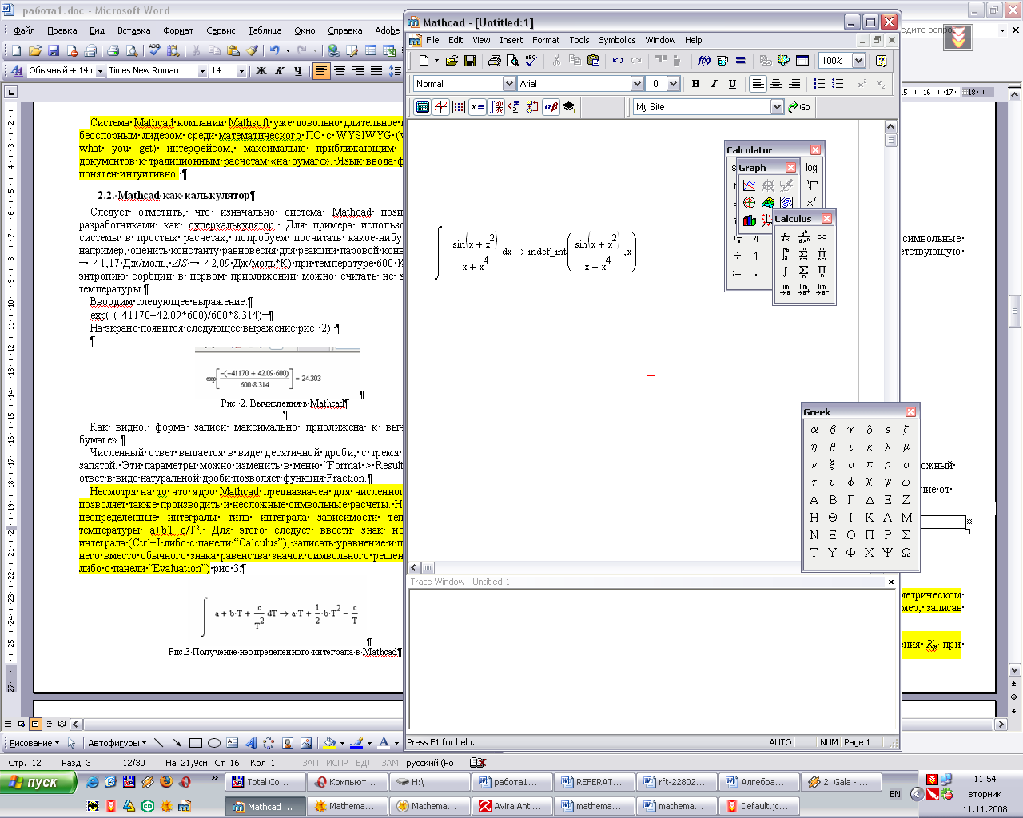Toggle bulleted list in Mathcad's formatting toolbar
Image resolution: width=1023 pixels, height=818 pixels.
point(819,84)
